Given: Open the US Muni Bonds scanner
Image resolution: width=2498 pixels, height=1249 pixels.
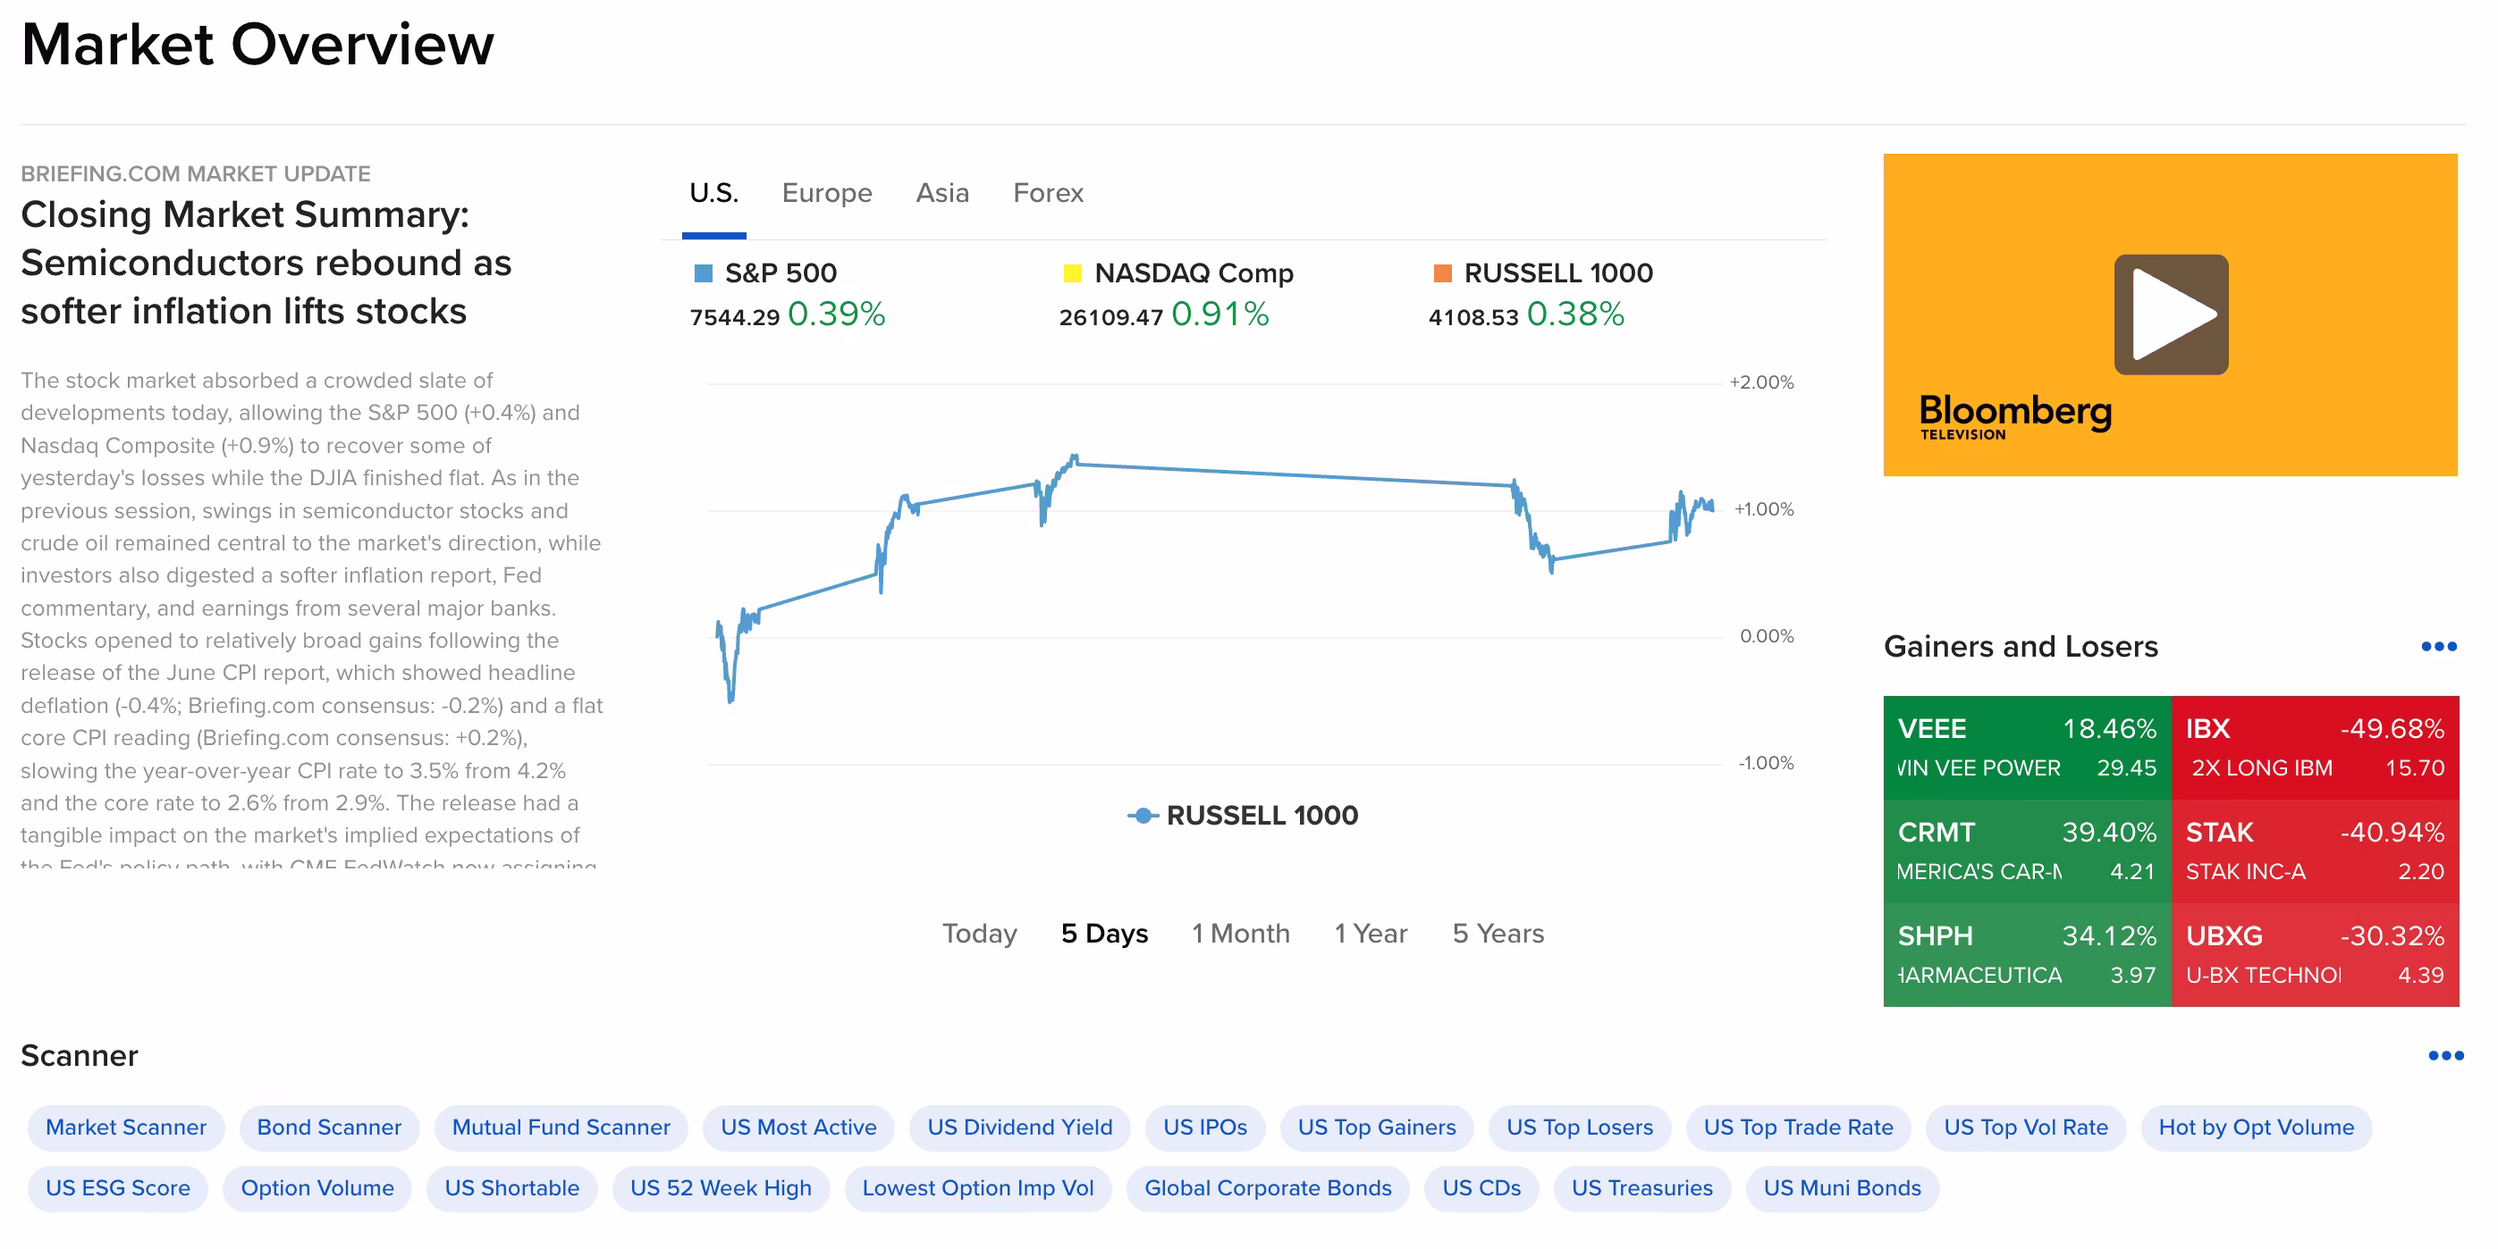Looking at the screenshot, I should tap(1842, 1188).
